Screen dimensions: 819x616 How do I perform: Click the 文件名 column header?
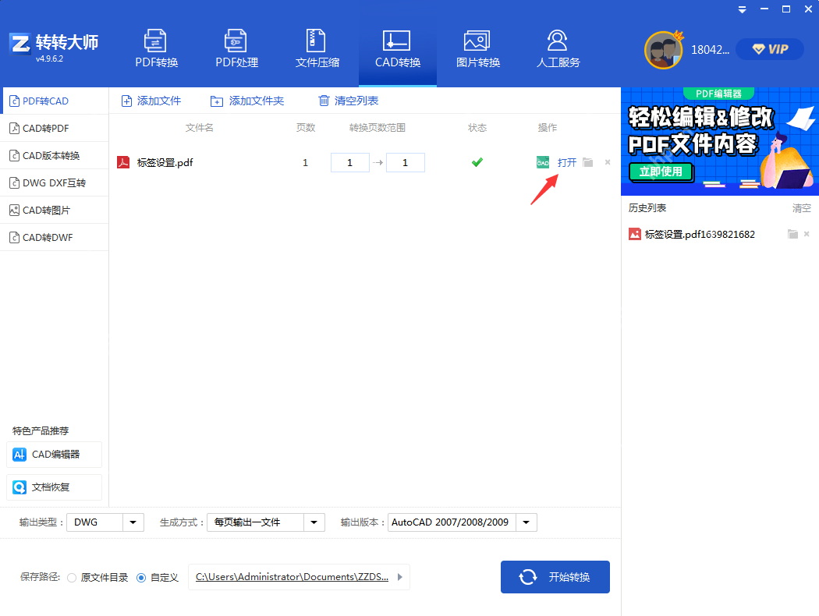coord(200,128)
